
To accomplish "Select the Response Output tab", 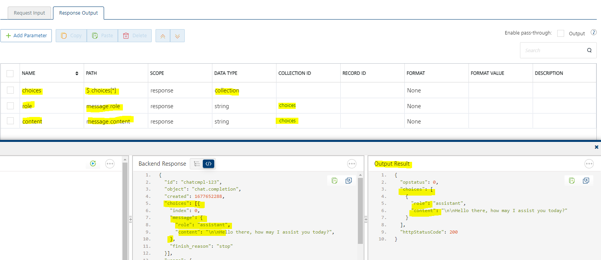I will click(x=78, y=13).
